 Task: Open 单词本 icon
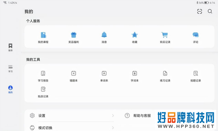tap(104, 73)
